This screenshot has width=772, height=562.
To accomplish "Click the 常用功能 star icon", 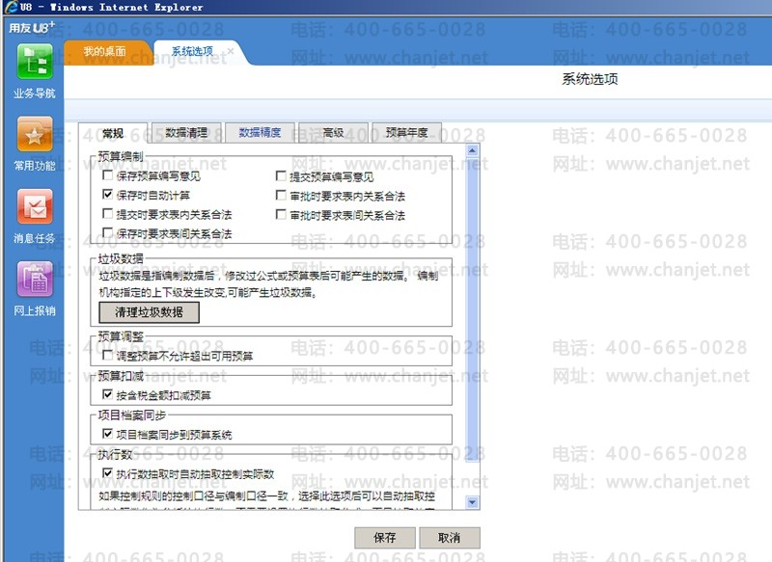I will (34, 134).
